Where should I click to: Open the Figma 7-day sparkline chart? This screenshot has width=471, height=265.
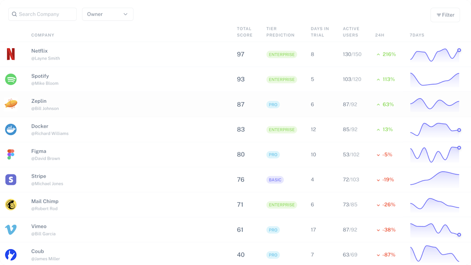(x=435, y=154)
